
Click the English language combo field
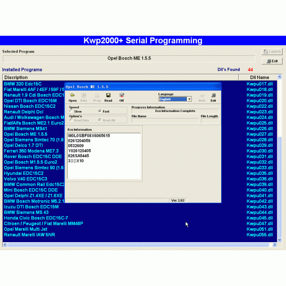tap(173, 99)
